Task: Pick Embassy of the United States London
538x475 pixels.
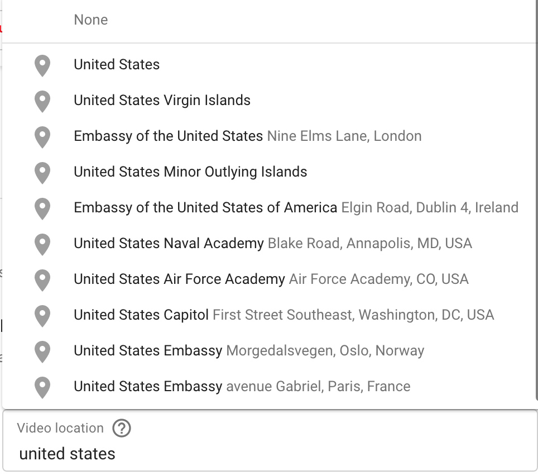Action: tap(269, 136)
